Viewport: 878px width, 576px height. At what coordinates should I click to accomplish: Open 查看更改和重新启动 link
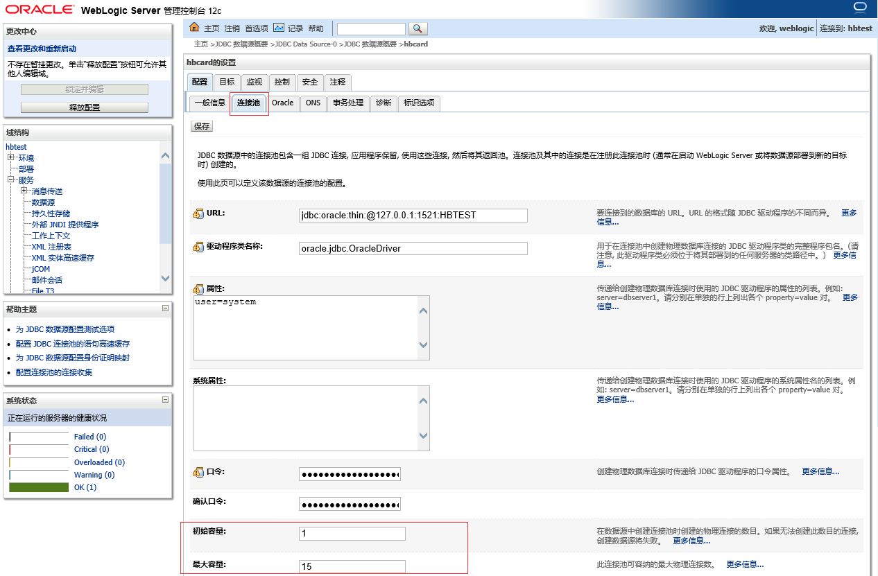pyautogui.click(x=42, y=49)
